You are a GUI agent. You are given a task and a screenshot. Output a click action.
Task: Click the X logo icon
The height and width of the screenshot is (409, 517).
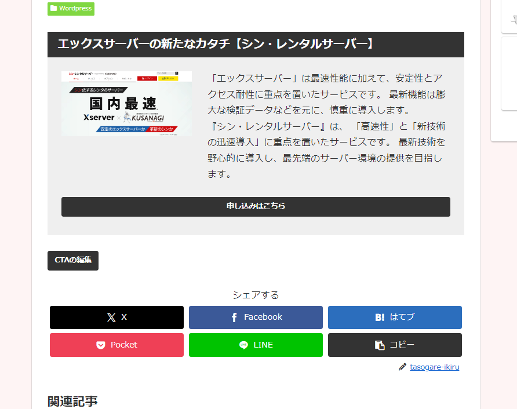pos(111,317)
